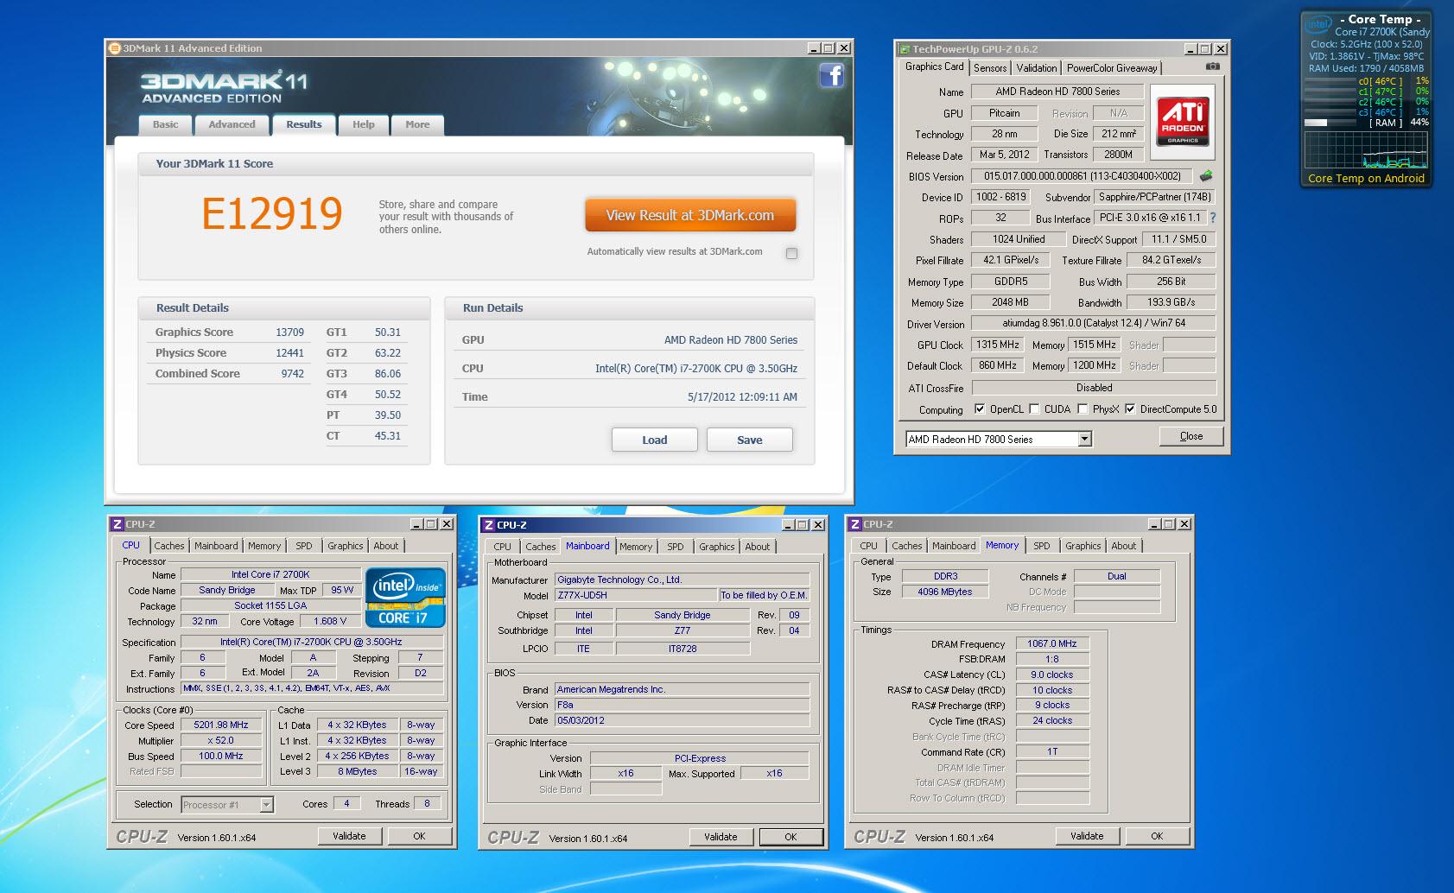The height and width of the screenshot is (893, 1454).
Task: Click the Intel Core i7 badge in CPU-Z
Action: (405, 597)
